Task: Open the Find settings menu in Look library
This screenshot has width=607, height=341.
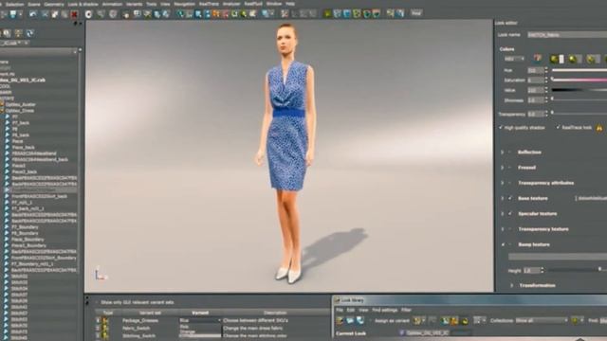Action: coord(384,310)
